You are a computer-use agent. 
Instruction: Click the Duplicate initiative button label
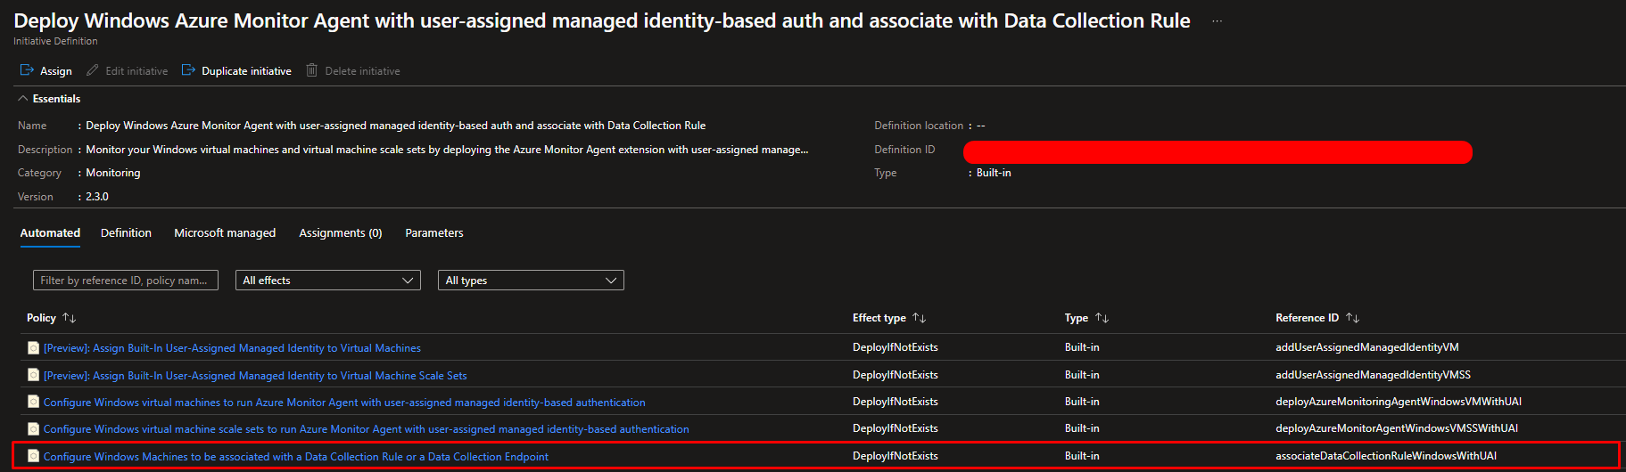(246, 71)
